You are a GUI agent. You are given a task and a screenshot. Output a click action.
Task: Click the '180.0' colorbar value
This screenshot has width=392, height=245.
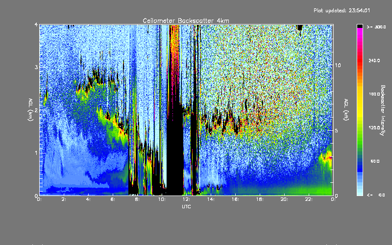click(374, 94)
